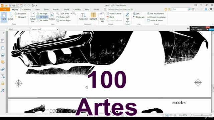Open the Help ribbon tab

87,10
